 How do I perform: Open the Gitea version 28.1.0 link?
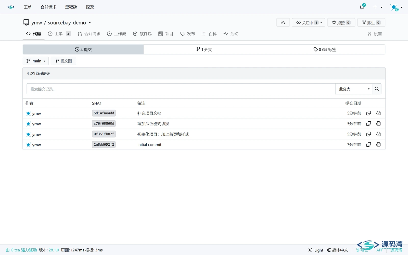(x=54, y=250)
